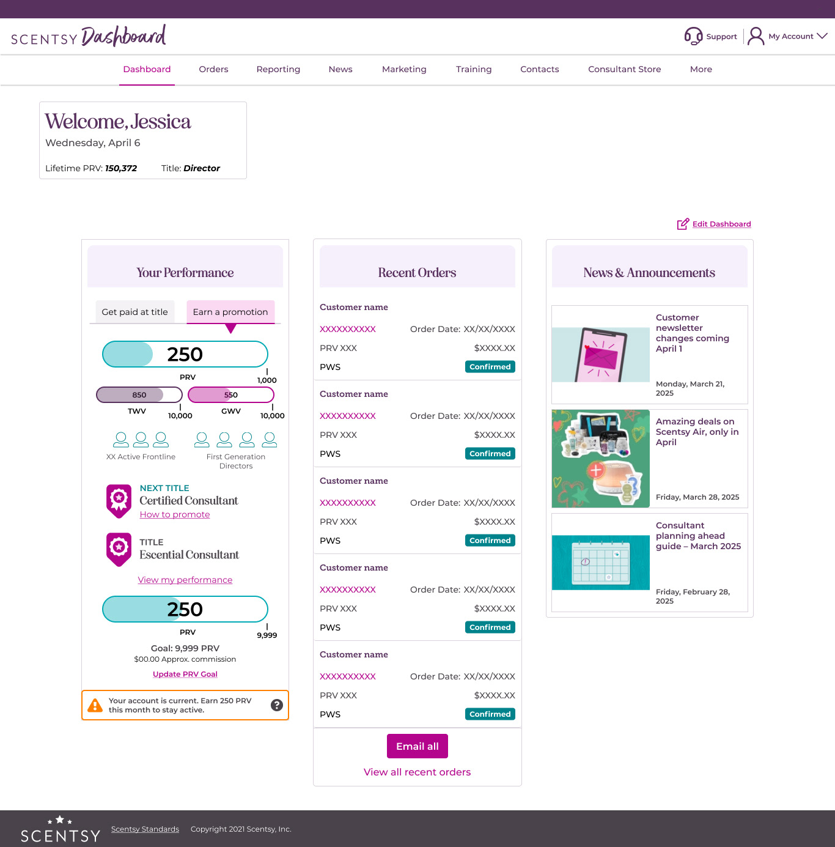This screenshot has height=847, width=835.
Task: Click the Scentsy Dashboard logo
Action: click(89, 37)
